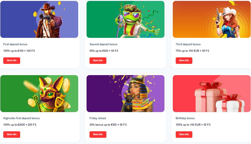Select the Birthday bonus title
Viewport: 251px width, 144px height.
(185, 118)
